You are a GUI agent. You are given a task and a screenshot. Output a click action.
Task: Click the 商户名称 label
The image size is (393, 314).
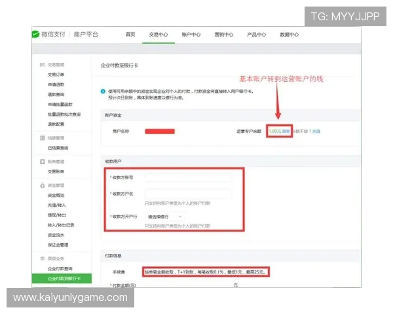[121, 131]
